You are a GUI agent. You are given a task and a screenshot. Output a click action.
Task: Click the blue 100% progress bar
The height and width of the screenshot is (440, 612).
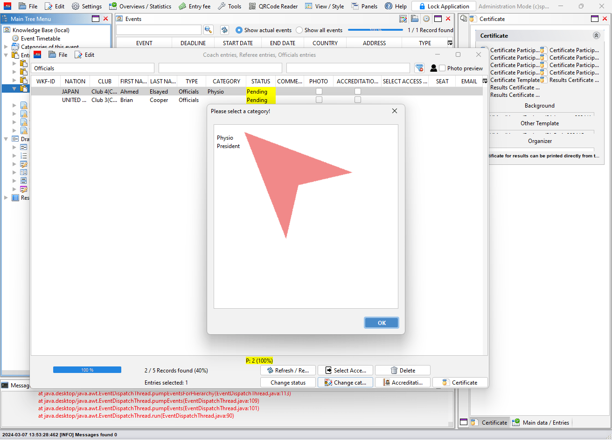pyautogui.click(x=87, y=370)
